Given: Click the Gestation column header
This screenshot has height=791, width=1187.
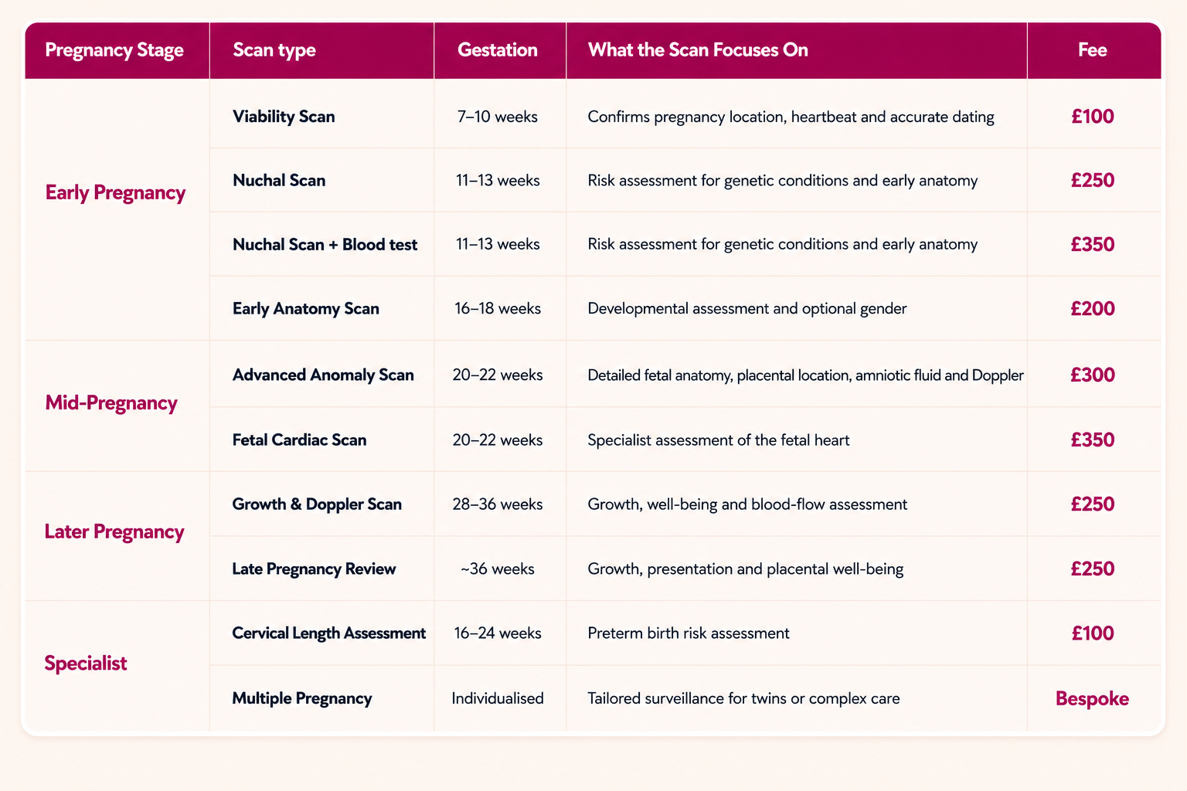Looking at the screenshot, I should tap(498, 50).
